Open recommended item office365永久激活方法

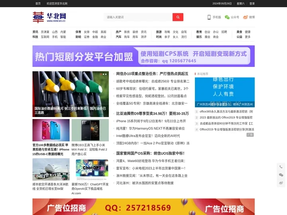tap(226, 111)
